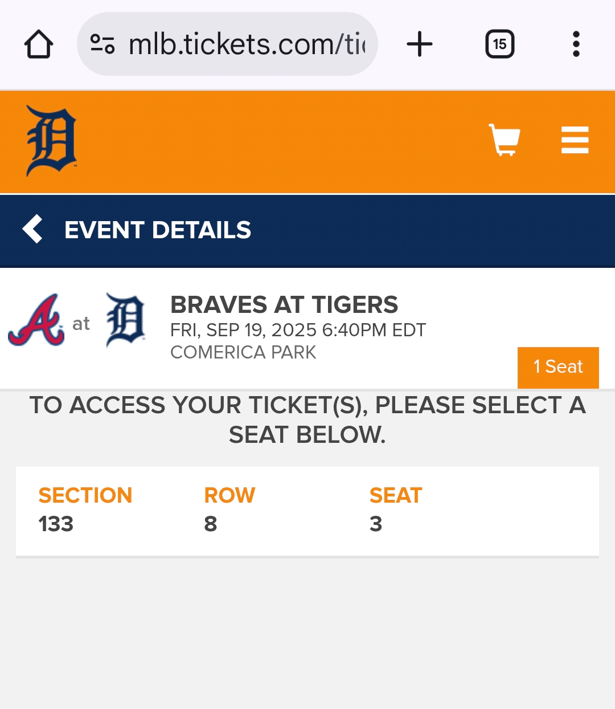Select Row 8 in the ticket card
Image resolution: width=615 pixels, height=709 pixels.
click(x=229, y=510)
